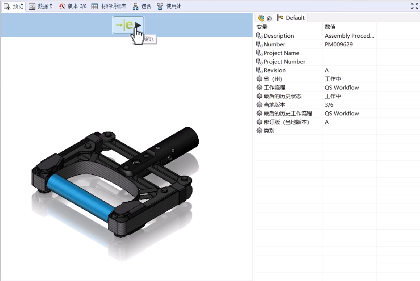This screenshot has height=281, width=420.
Task: Click the gear icon beside 最后的历史工作流程
Action: coord(259,113)
